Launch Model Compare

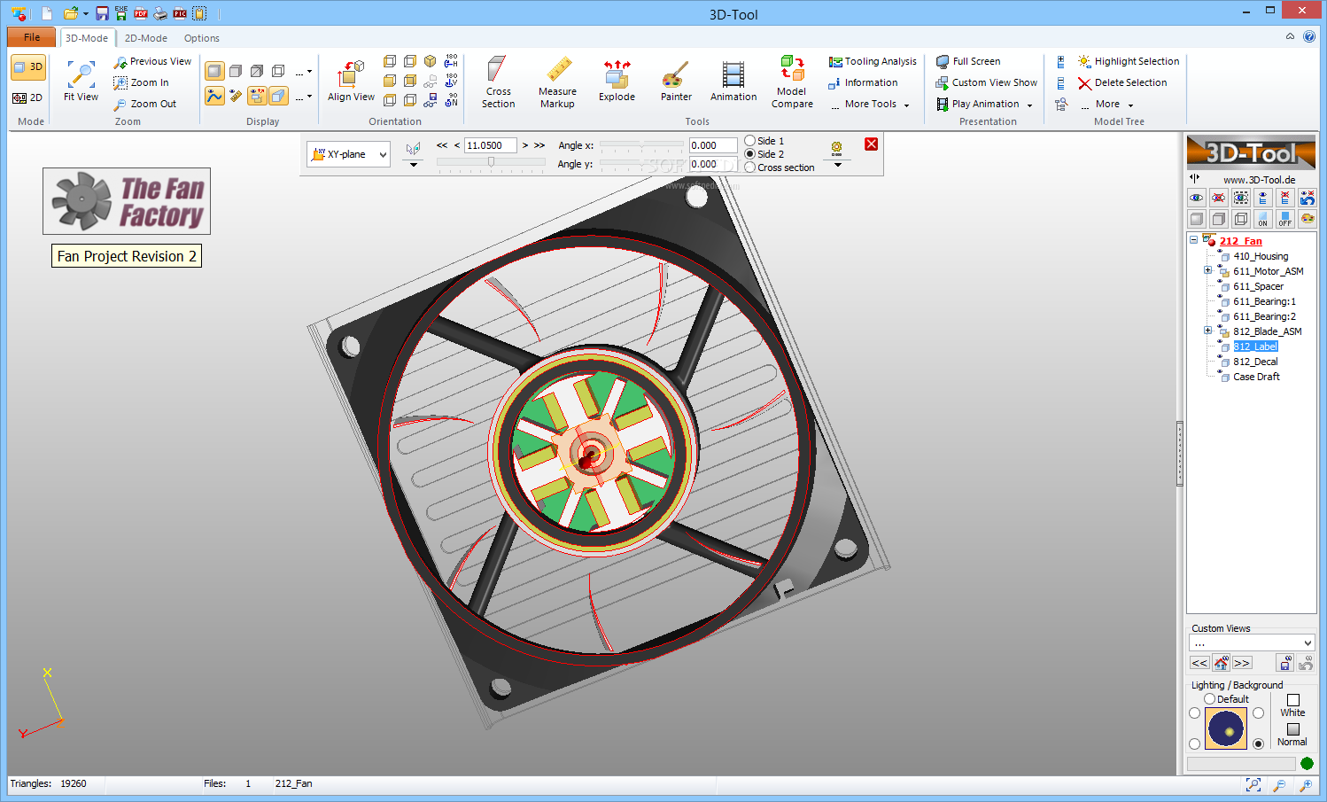click(792, 82)
